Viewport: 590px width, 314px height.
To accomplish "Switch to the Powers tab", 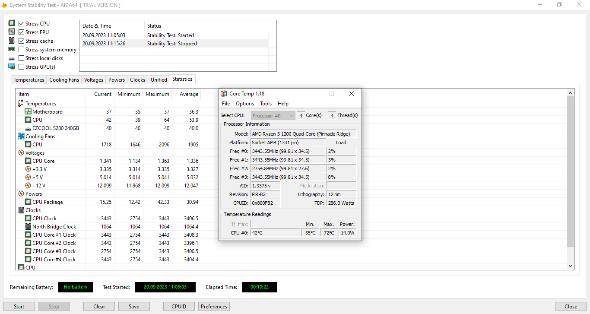I will click(x=117, y=80).
